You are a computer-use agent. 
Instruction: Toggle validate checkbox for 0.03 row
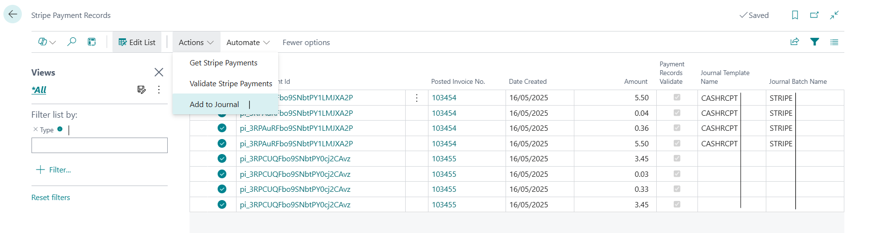click(677, 174)
